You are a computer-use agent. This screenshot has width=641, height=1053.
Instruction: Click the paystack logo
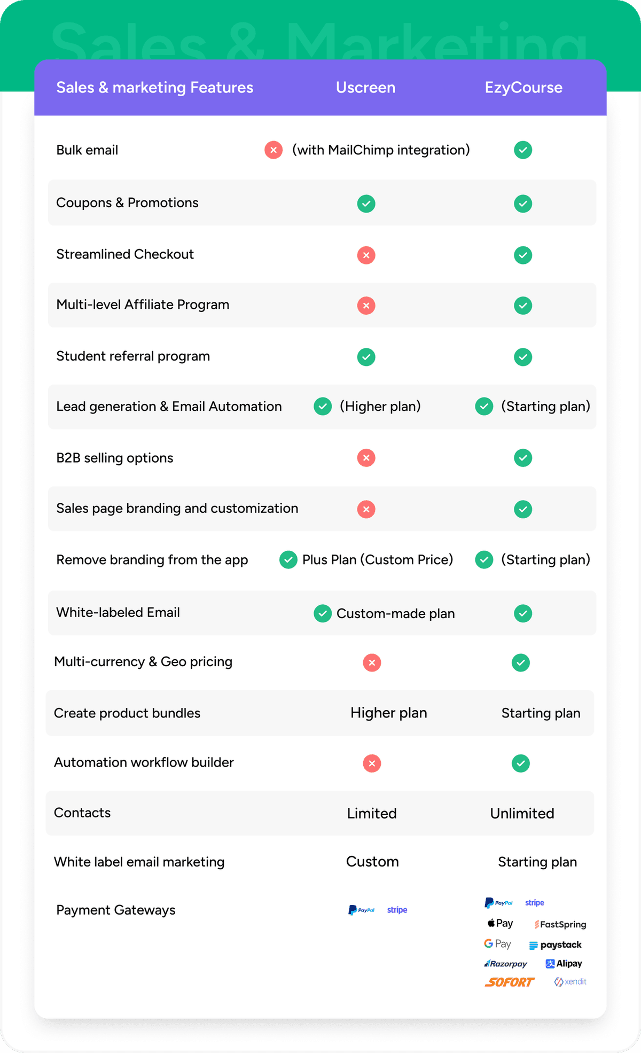(x=555, y=945)
